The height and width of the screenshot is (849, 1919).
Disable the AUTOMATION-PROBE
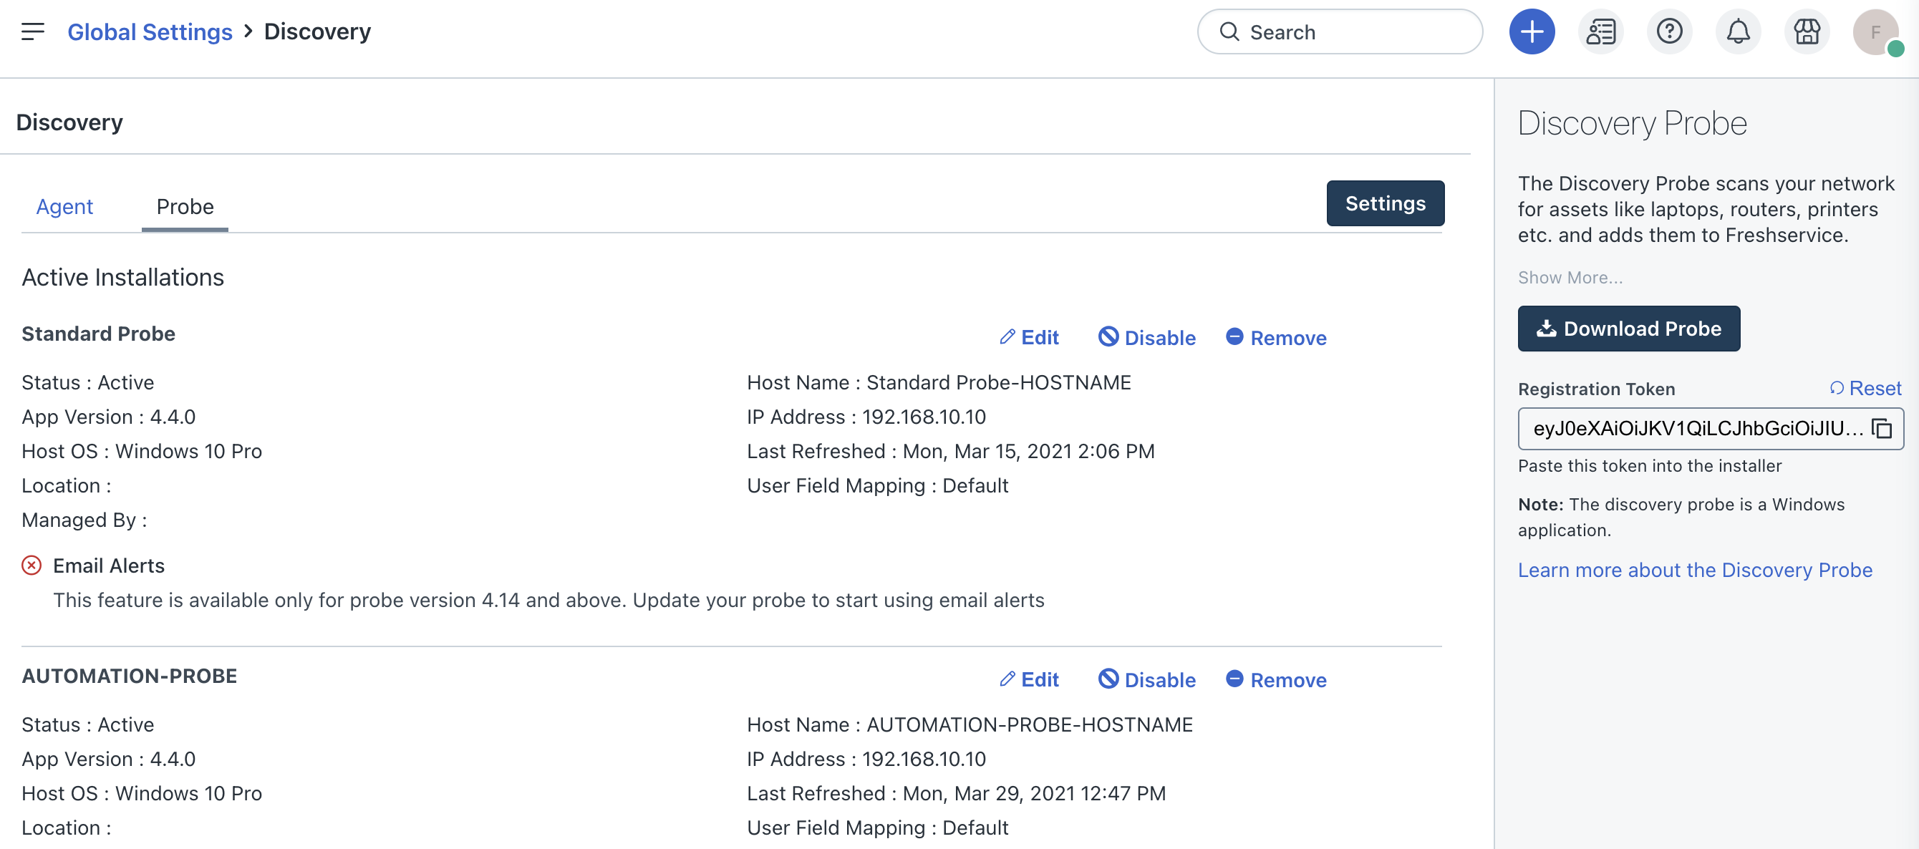1147,679
